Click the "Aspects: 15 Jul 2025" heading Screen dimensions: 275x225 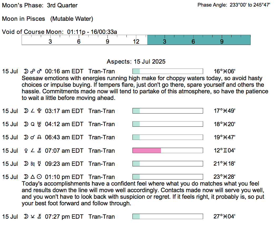tap(136, 62)
